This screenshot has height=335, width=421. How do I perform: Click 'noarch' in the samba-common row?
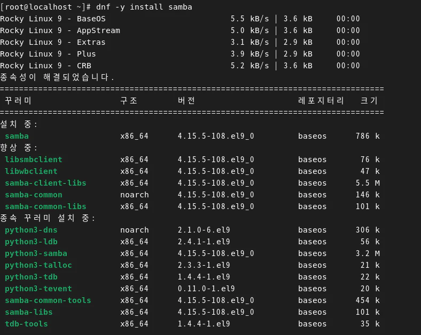click(x=135, y=195)
